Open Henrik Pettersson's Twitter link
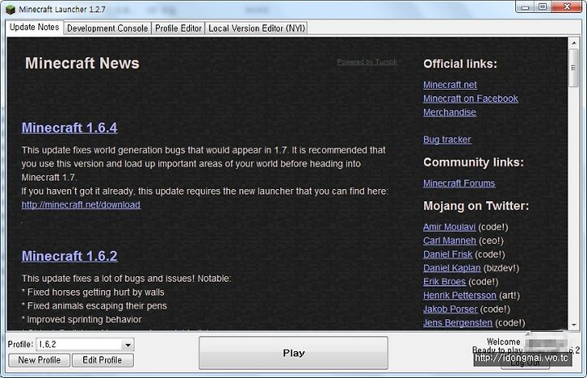Viewport: 587px width, 378px height. (x=460, y=295)
